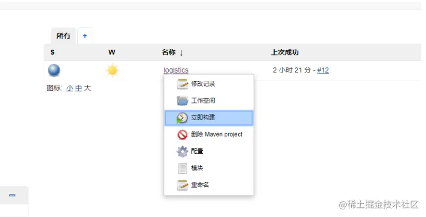Open the logistics project link
This screenshot has height=217, width=426.
point(176,70)
